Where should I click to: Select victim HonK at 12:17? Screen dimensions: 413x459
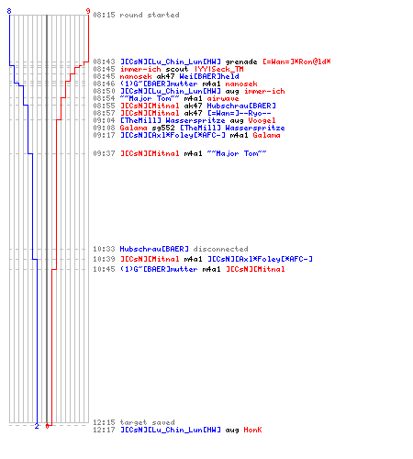click(x=252, y=430)
